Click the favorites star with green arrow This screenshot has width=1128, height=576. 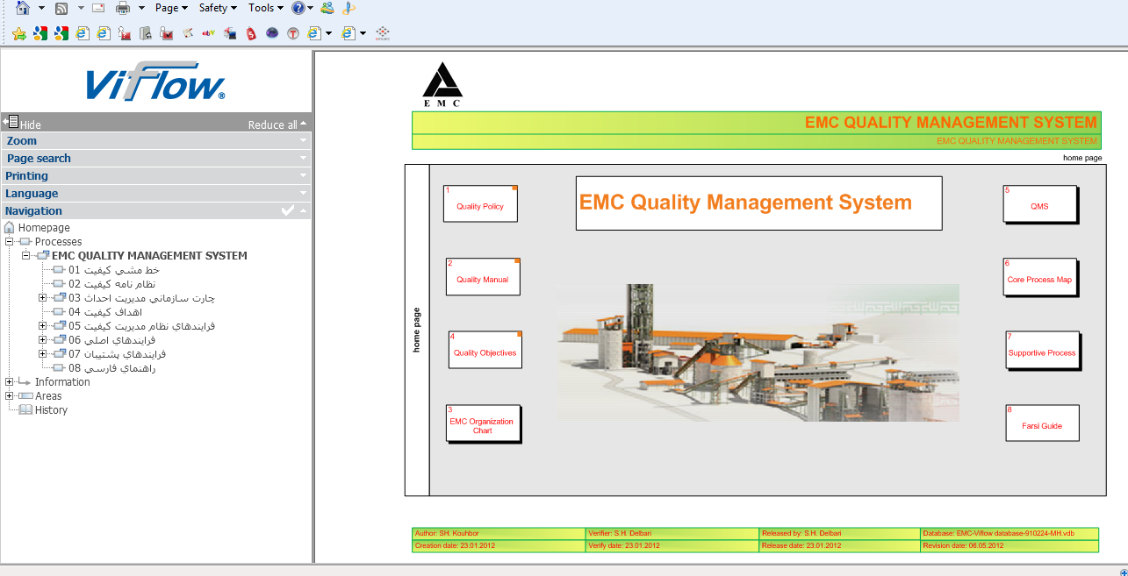[x=19, y=33]
